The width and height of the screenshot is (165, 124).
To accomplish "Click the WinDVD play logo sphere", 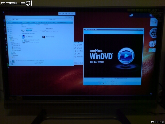I will click(x=126, y=56).
